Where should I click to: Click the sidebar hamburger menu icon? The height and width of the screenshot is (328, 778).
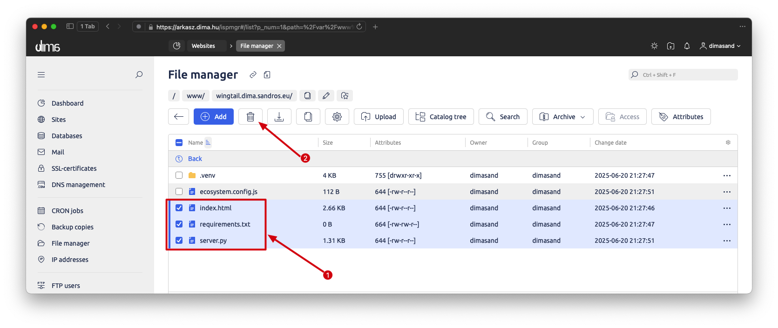pyautogui.click(x=41, y=74)
